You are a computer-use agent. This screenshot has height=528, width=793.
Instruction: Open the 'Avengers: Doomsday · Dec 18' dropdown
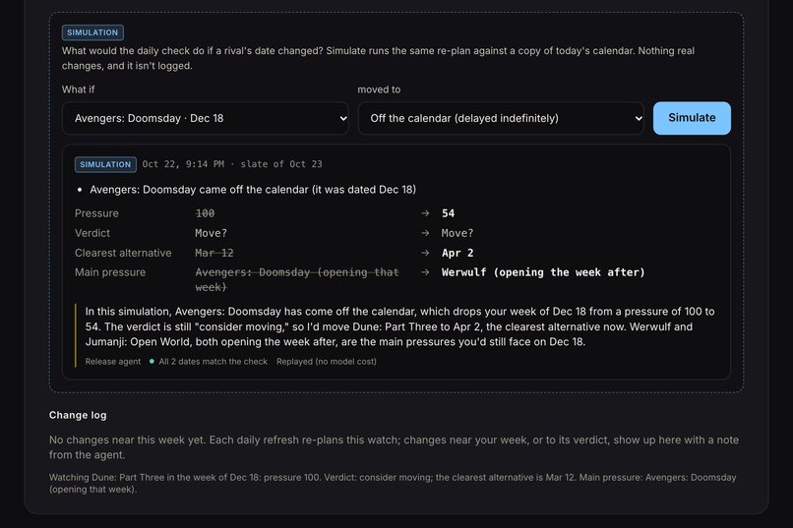[x=206, y=118]
